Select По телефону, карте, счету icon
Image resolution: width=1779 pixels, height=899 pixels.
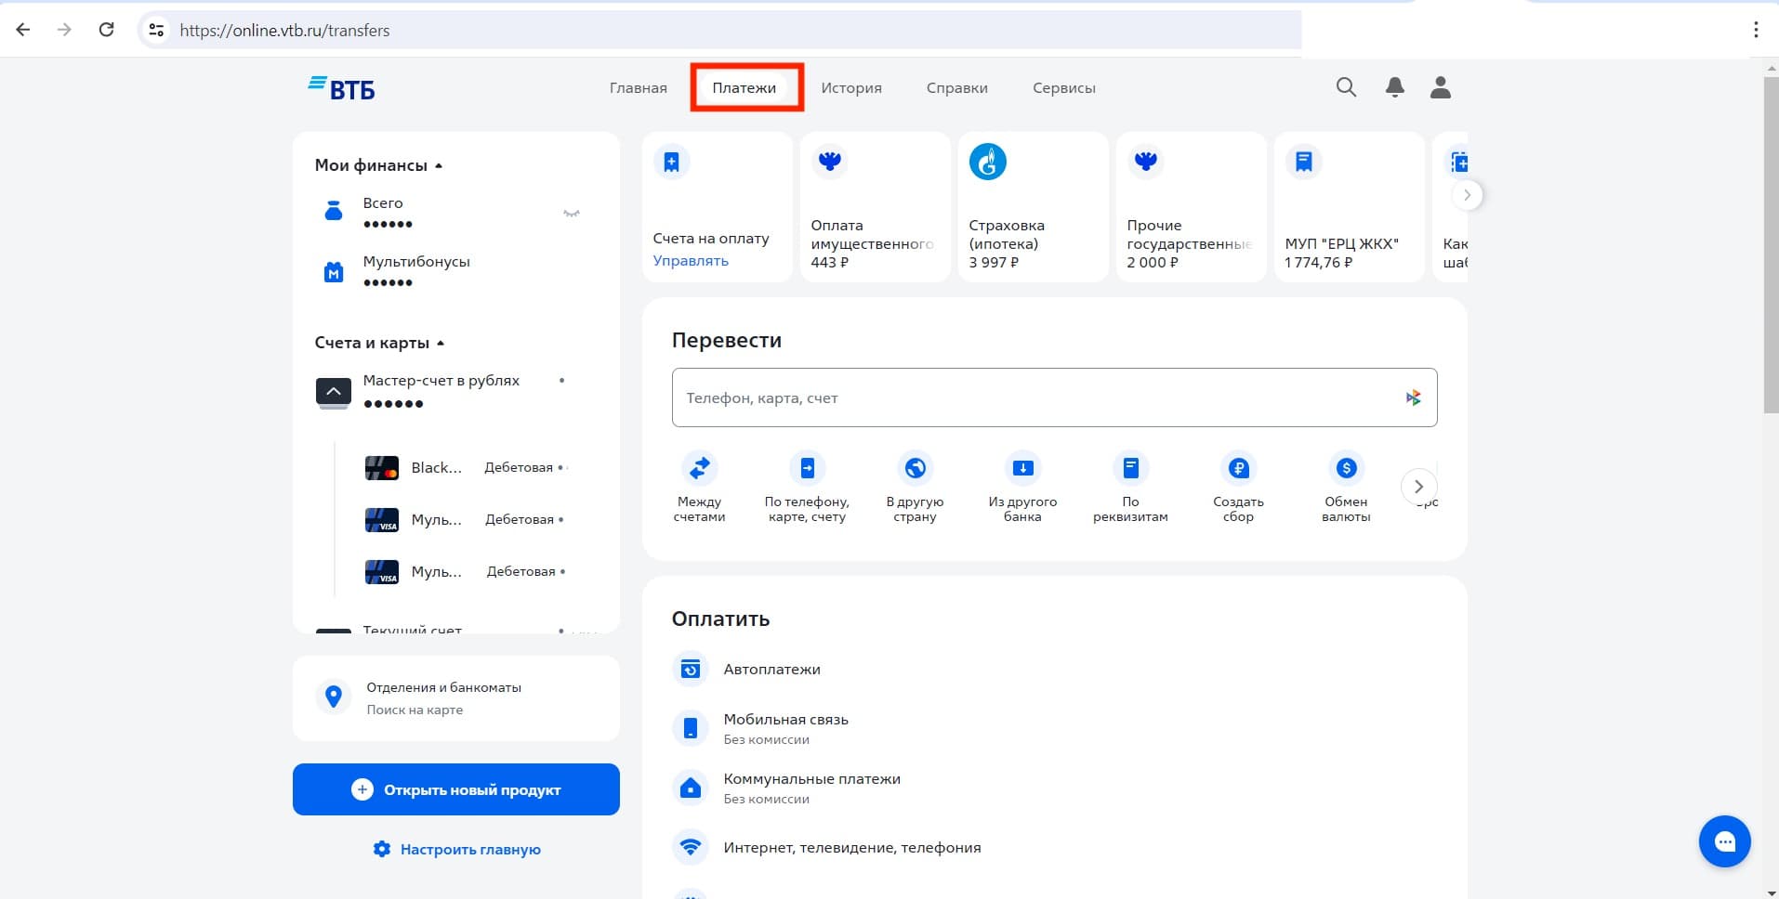pos(807,468)
